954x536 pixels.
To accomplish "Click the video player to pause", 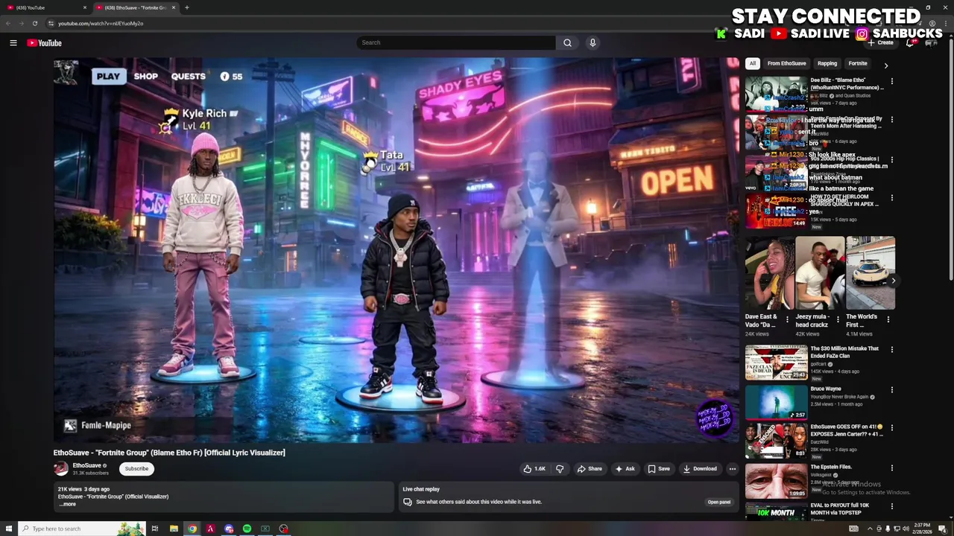I will (x=397, y=250).
